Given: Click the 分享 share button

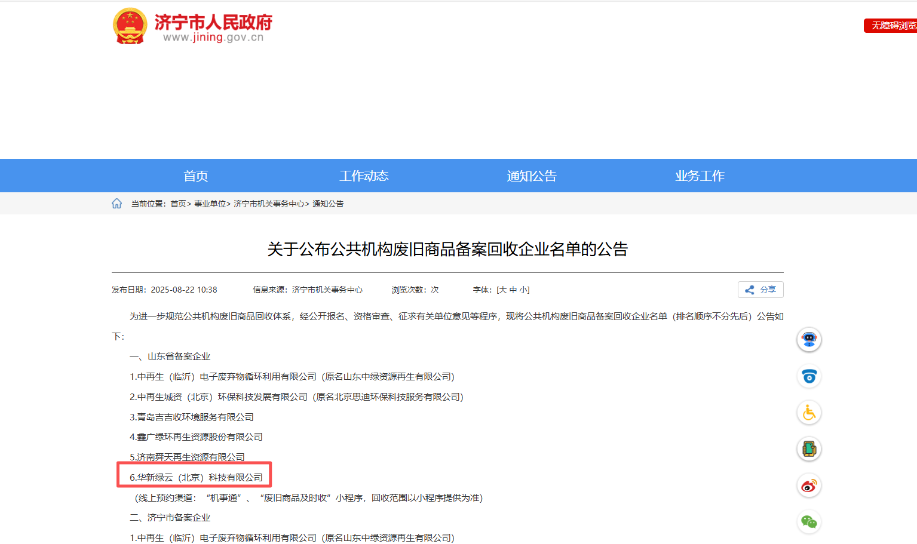Looking at the screenshot, I should 760,290.
